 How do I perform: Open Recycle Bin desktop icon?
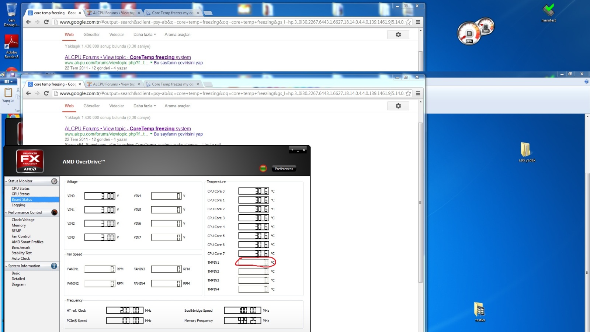click(x=11, y=15)
